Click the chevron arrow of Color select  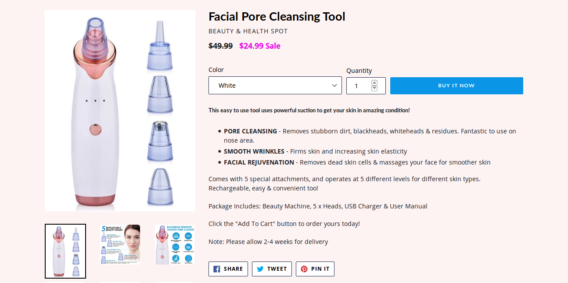pyautogui.click(x=334, y=86)
